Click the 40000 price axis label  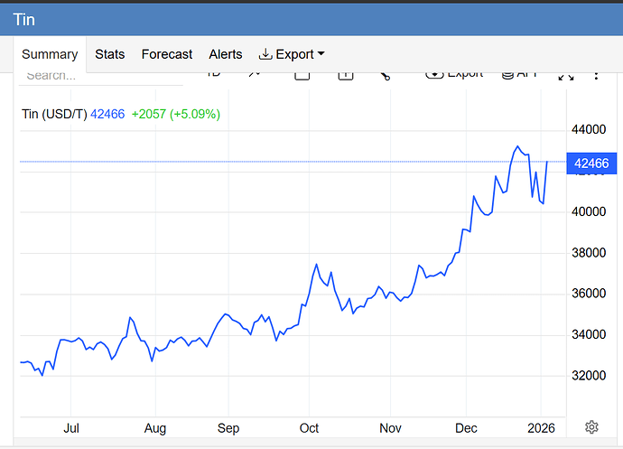point(589,211)
